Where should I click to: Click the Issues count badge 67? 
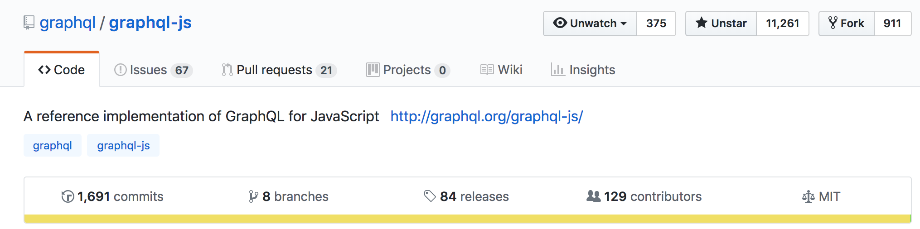182,71
